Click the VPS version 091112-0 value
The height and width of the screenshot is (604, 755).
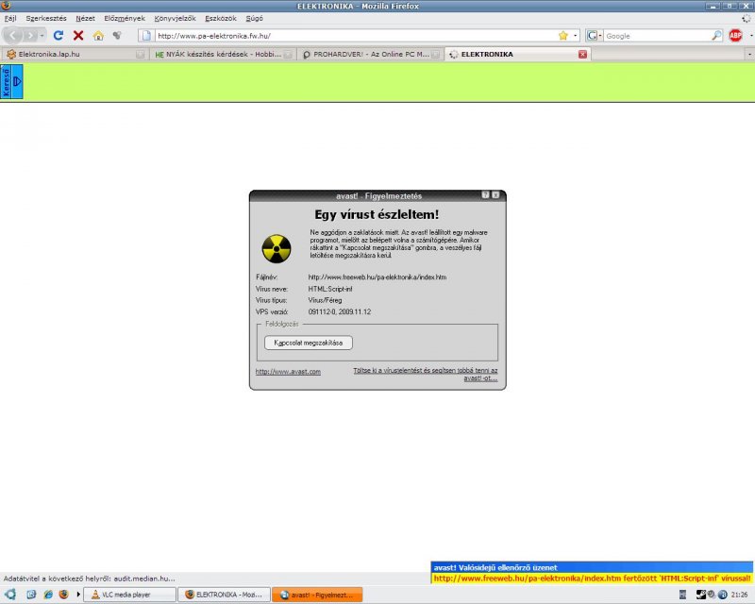tap(340, 311)
